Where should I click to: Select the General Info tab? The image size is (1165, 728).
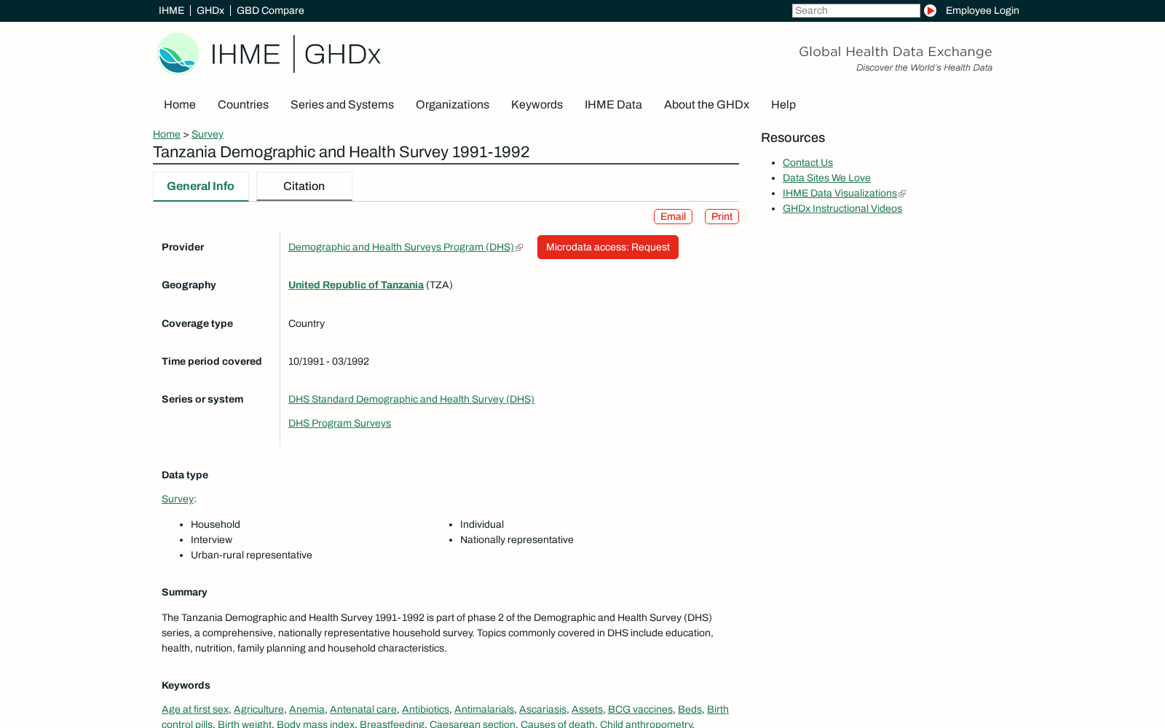(201, 186)
